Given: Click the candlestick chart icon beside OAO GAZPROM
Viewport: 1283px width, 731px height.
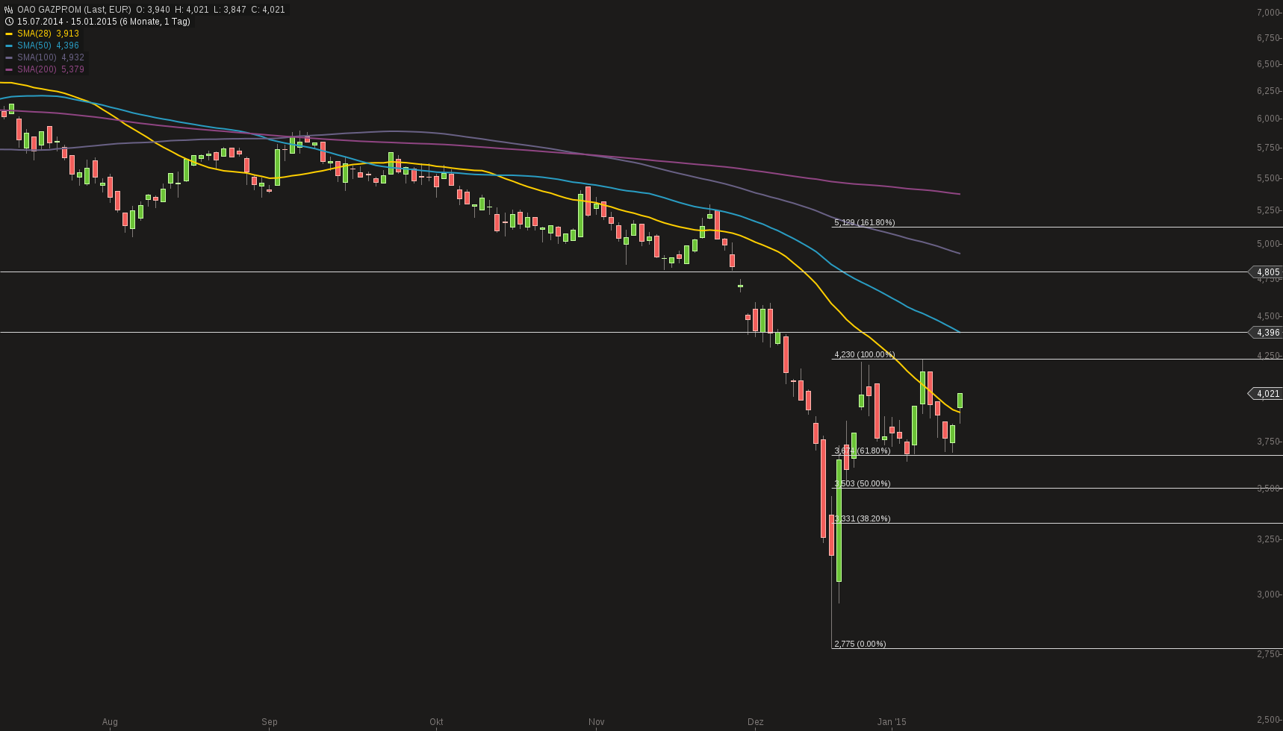Looking at the screenshot, I should pos(9,10).
